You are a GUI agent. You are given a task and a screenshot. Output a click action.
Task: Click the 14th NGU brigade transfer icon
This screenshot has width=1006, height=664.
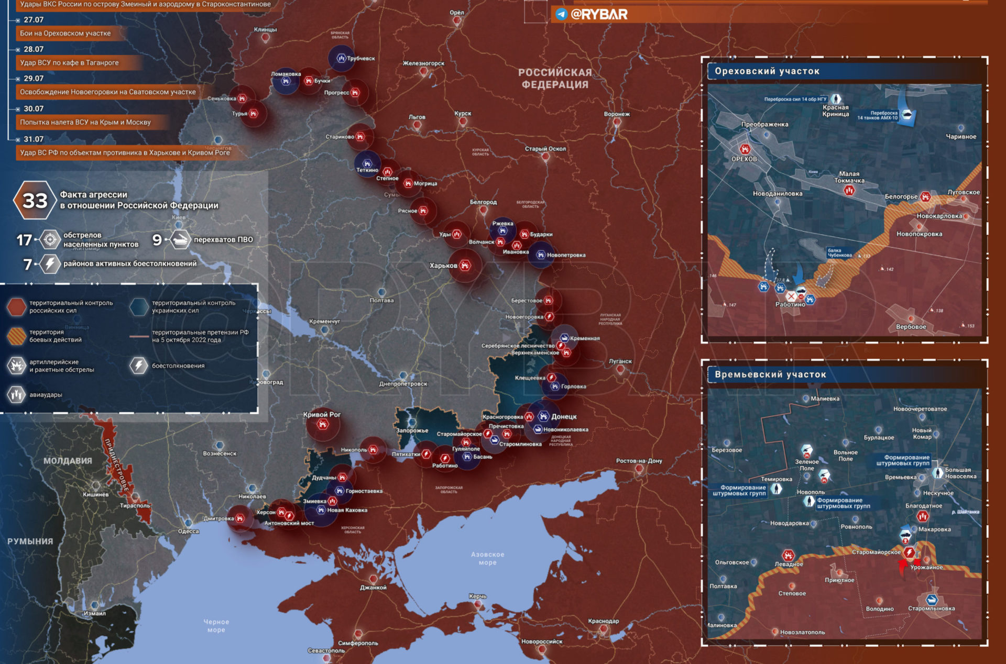pos(837,99)
